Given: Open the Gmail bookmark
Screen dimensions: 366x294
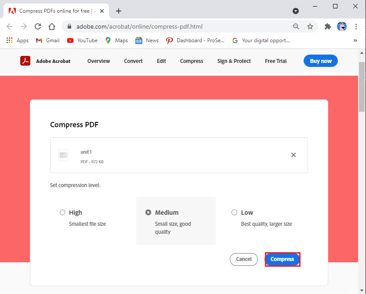Looking at the screenshot, I should [47, 40].
